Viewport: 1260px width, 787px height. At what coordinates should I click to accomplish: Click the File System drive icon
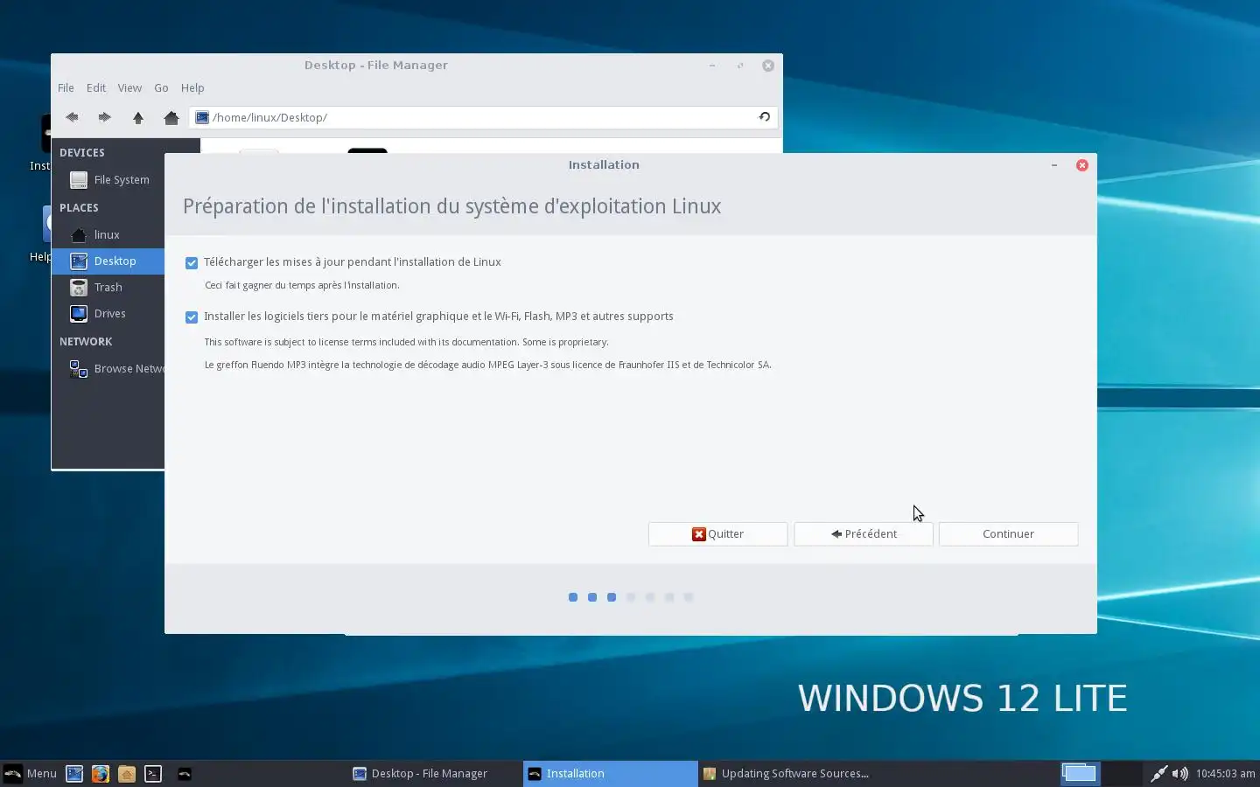(x=79, y=180)
